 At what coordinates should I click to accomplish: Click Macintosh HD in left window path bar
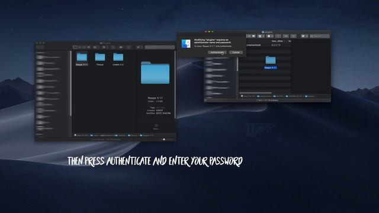click(81, 135)
